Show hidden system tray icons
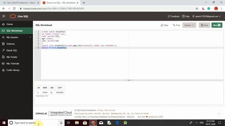The image size is (225, 126). 197,123
